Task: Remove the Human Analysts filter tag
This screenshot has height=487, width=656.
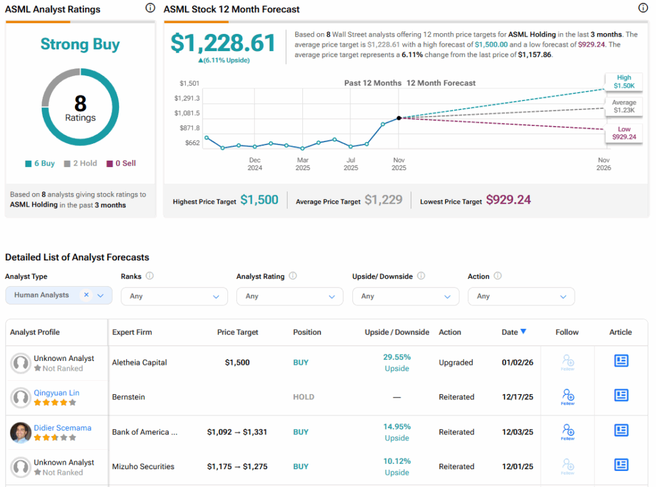Action: pos(86,295)
